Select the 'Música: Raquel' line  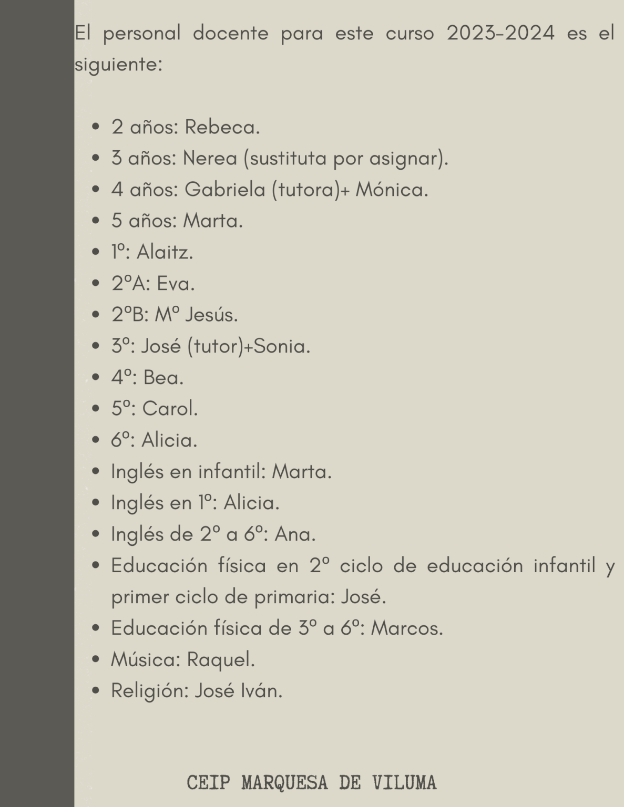pyautogui.click(x=183, y=660)
